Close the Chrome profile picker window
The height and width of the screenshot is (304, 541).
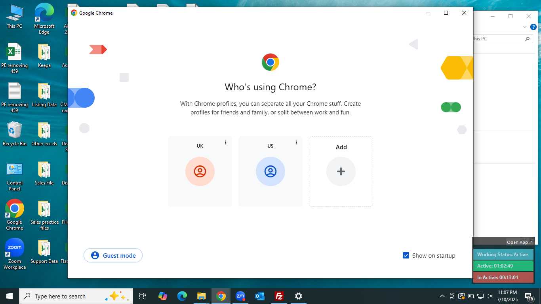[464, 13]
